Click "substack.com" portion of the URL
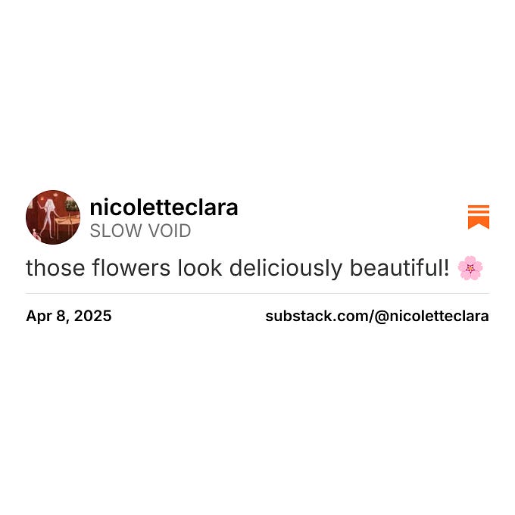 coord(317,316)
